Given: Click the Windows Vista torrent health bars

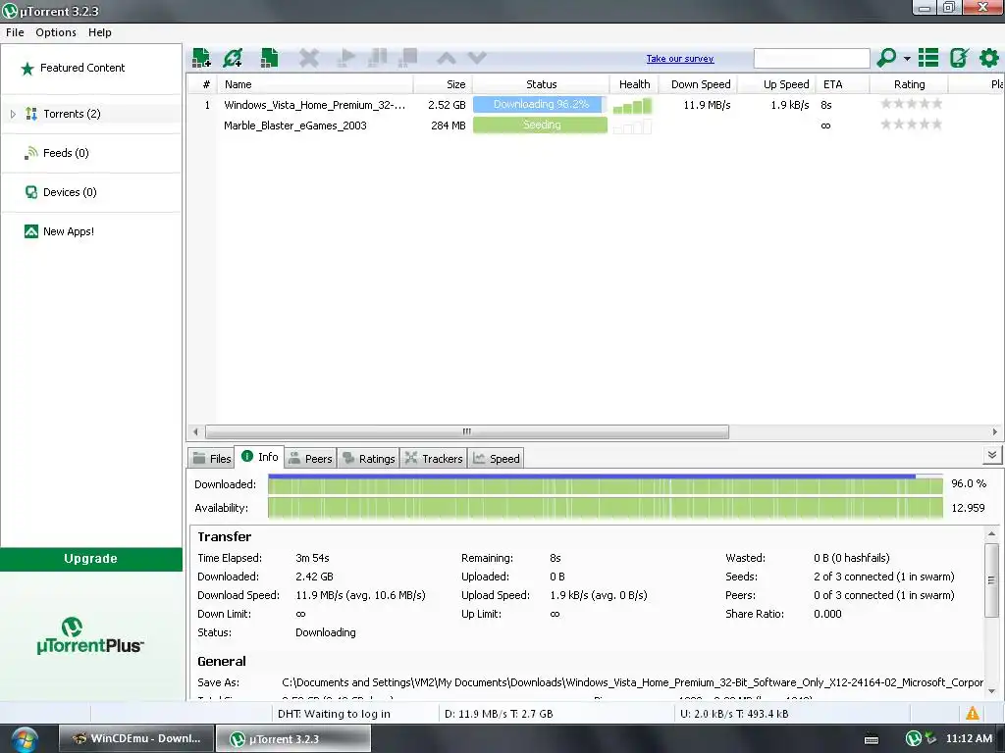Looking at the screenshot, I should pos(632,106).
